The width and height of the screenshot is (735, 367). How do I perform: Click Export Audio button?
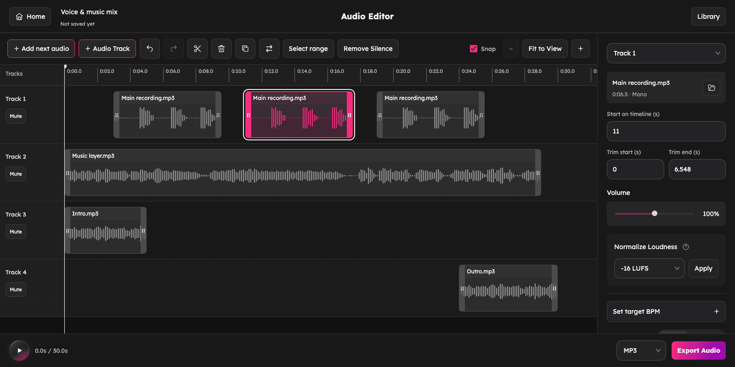point(698,350)
